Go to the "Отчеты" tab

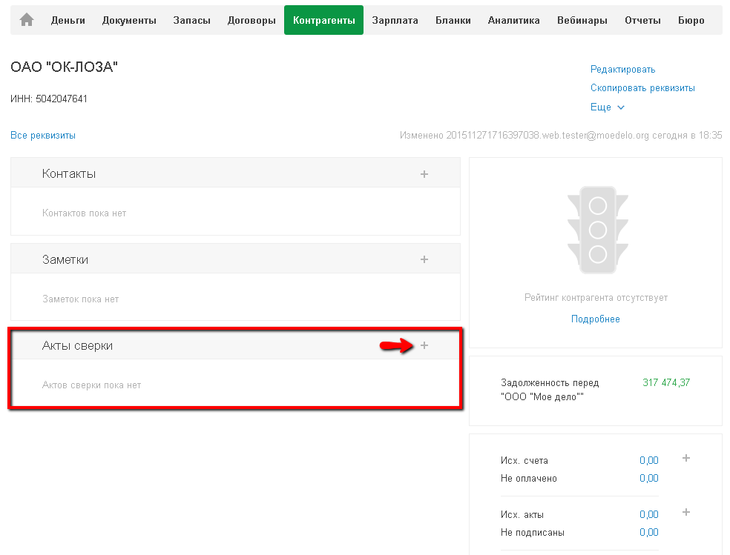coord(642,21)
